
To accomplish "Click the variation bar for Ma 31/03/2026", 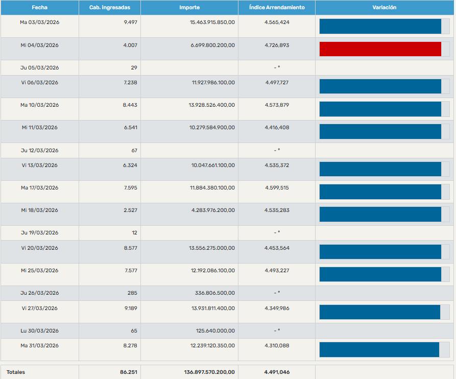I will click(x=379, y=349).
